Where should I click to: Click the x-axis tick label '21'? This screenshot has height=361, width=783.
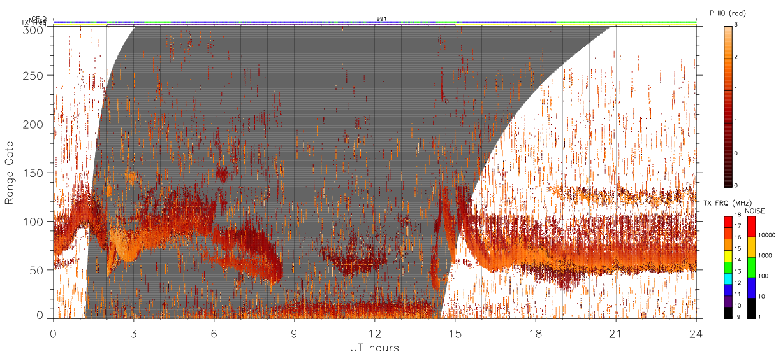pos(615,334)
